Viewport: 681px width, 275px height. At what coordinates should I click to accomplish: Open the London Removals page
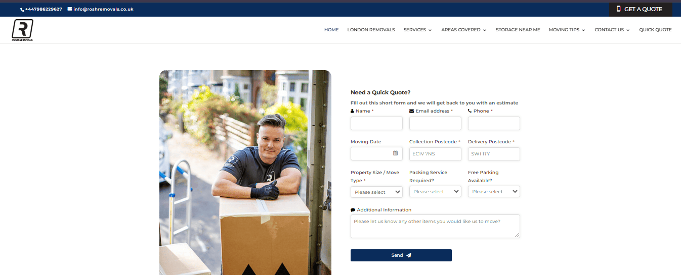tap(371, 30)
